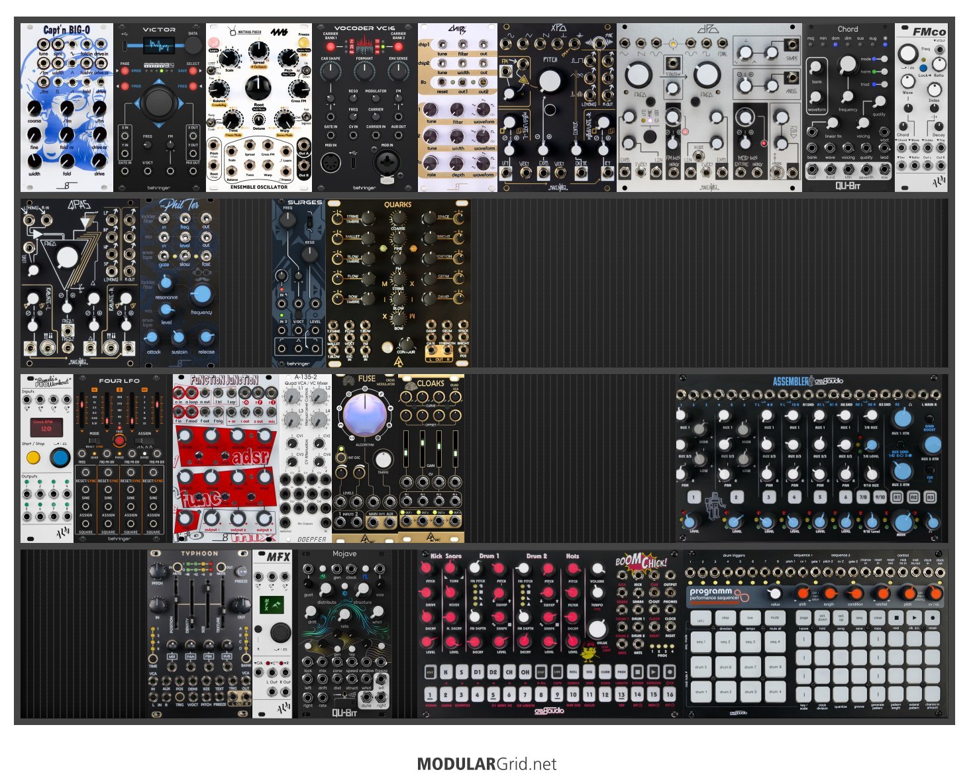Image resolution: width=975 pixels, height=778 pixels.
Task: Select the drum 5 pad on Programm
Action: [701, 667]
